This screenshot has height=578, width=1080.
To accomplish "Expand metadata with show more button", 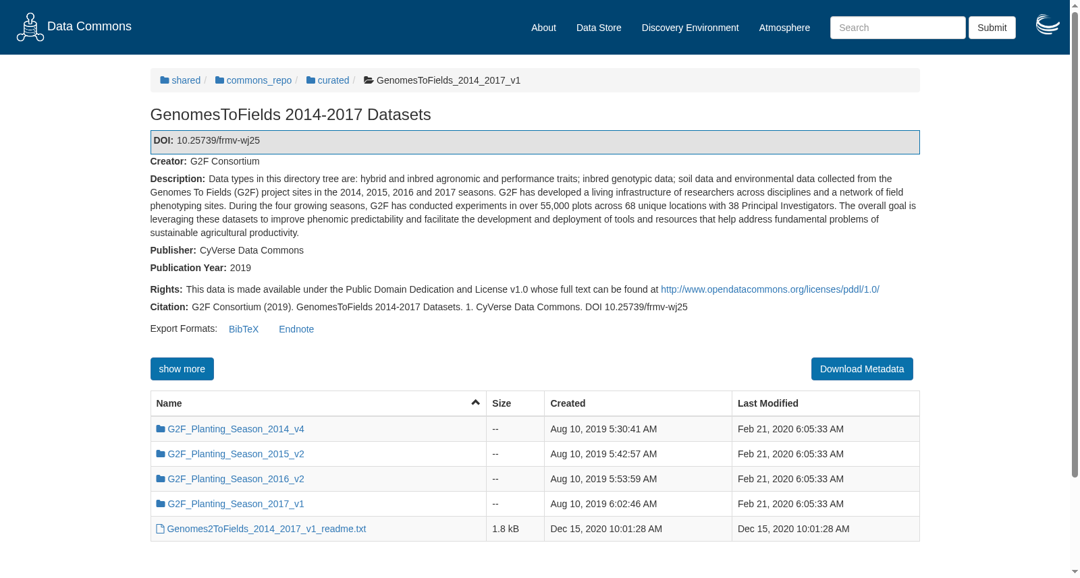I will (x=182, y=369).
